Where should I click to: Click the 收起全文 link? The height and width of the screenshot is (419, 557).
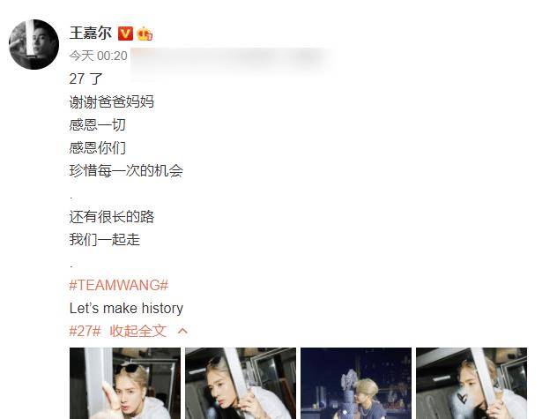(x=137, y=331)
